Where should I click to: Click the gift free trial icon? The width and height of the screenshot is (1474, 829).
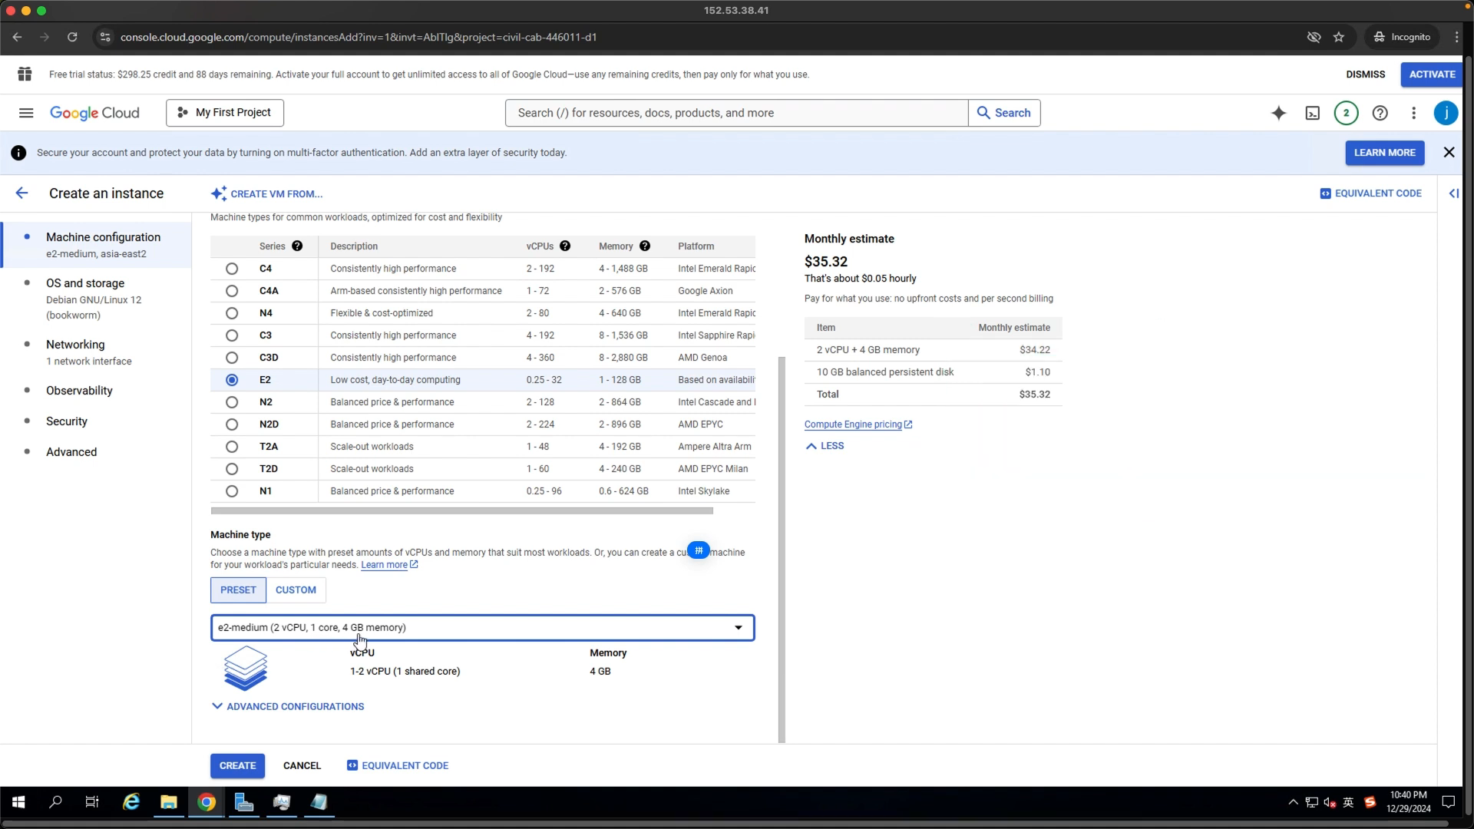tap(25, 74)
